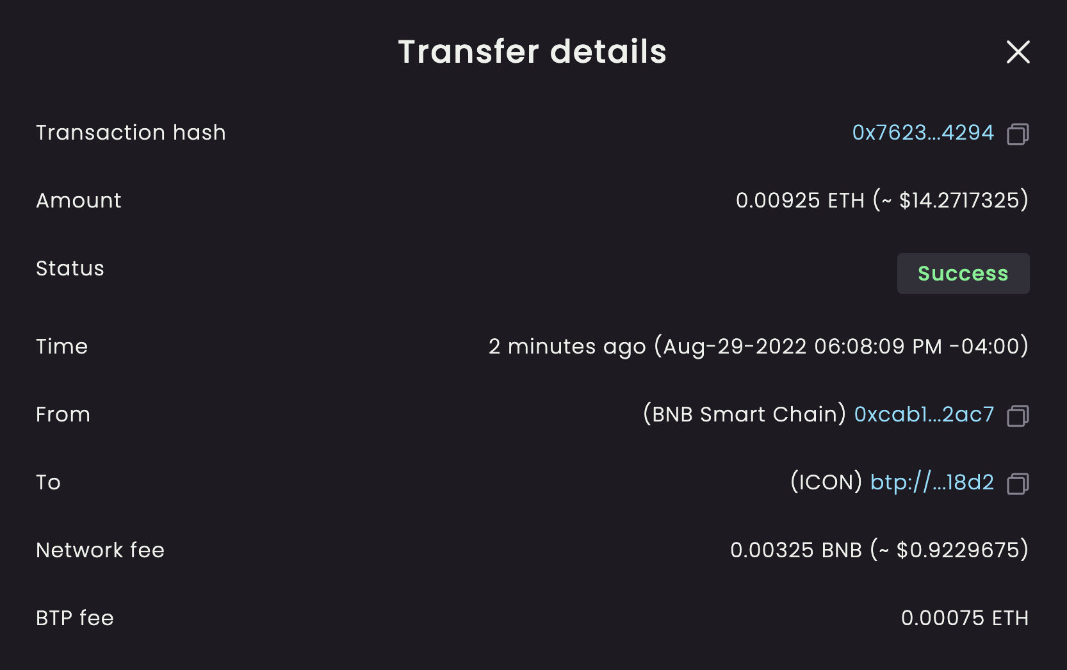The height and width of the screenshot is (670, 1067).
Task: Click the copy icon next to 0xcab1...2ac7
Action: click(x=1018, y=416)
